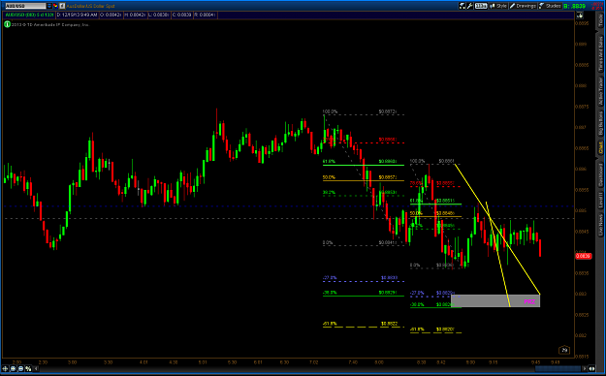Image resolution: width=606 pixels, height=376 pixels.
Task: Open the Times And Sales sidebar tab
Action: coord(600,53)
